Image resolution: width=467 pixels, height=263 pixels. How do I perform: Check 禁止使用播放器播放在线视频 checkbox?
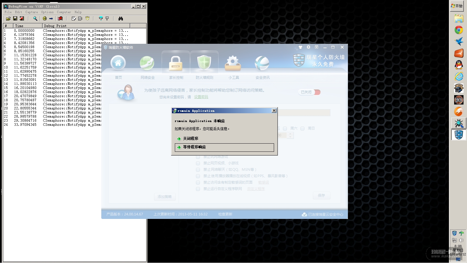198,176
